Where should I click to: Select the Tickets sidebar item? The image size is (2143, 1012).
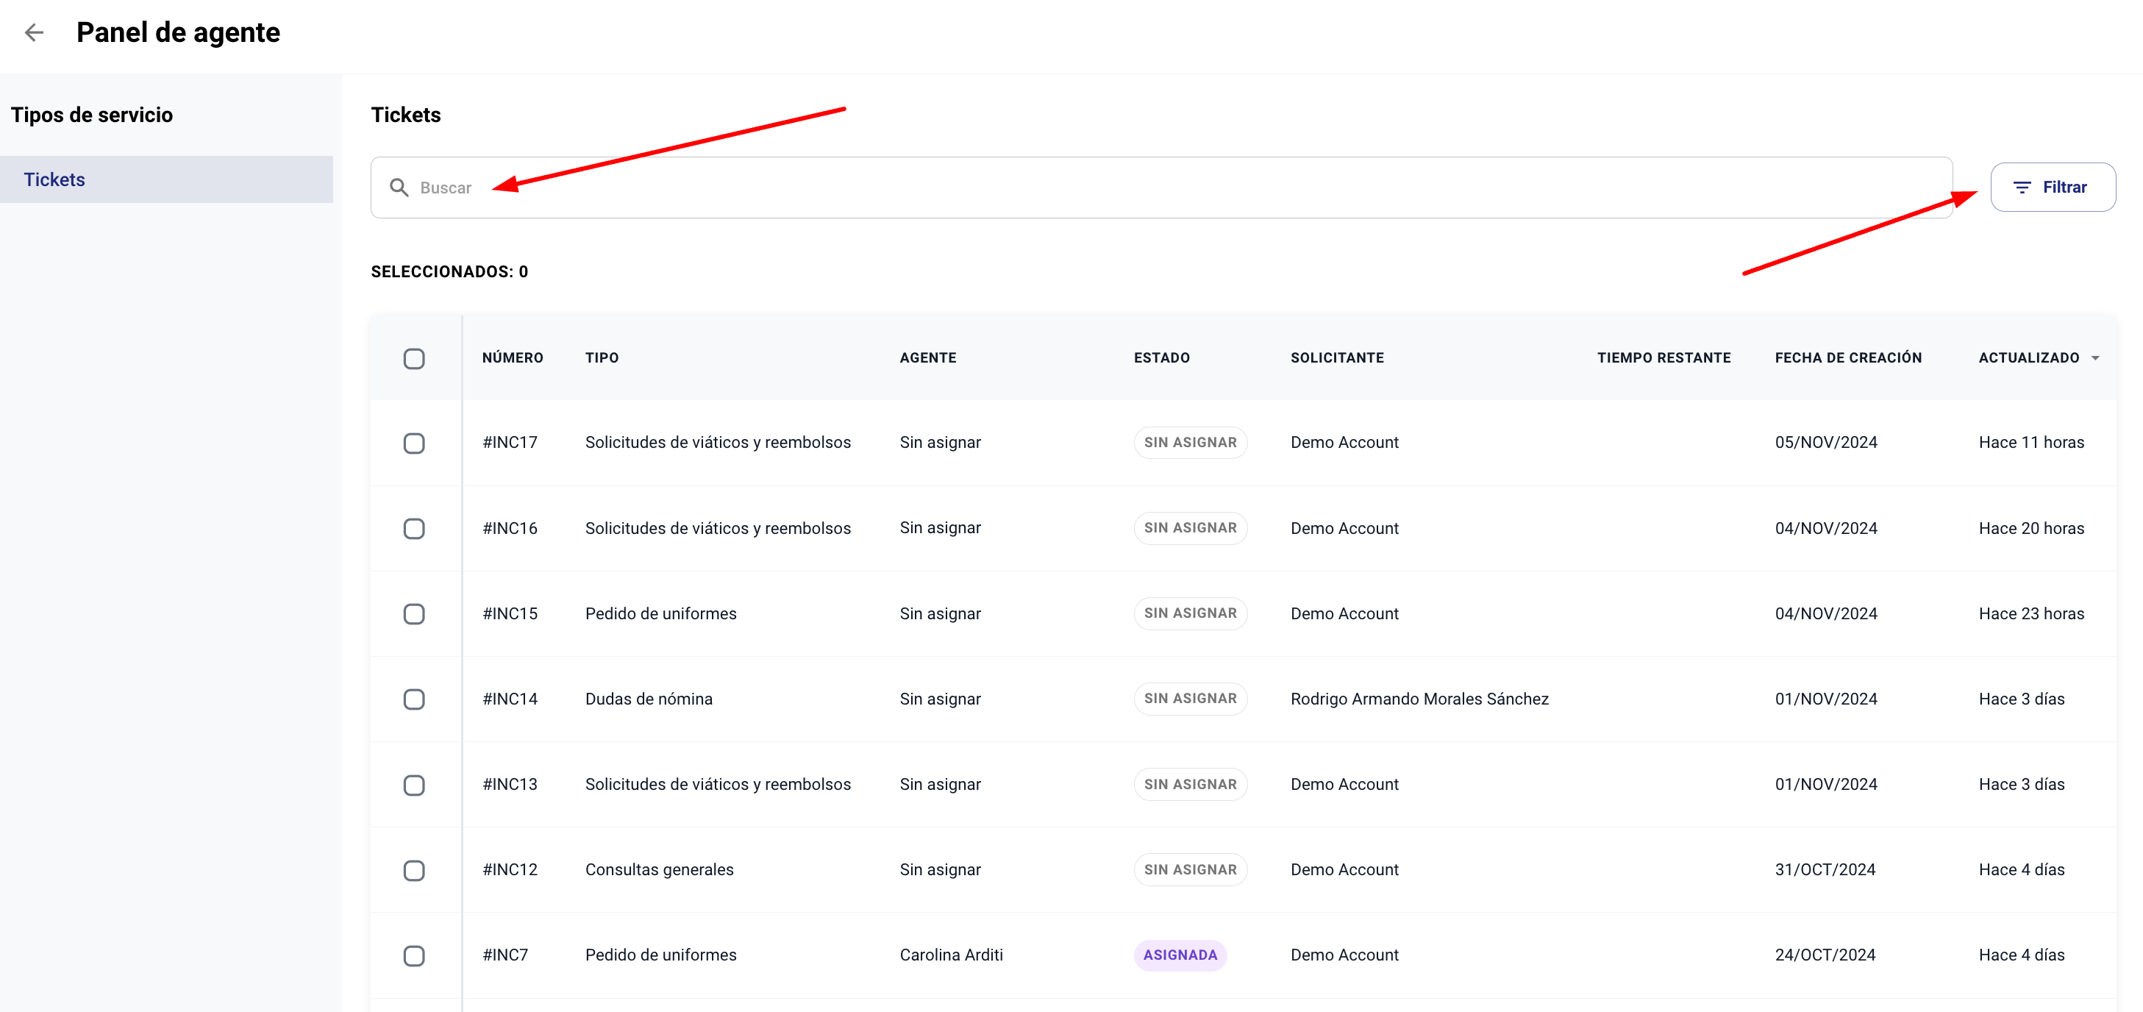pyautogui.click(x=166, y=179)
